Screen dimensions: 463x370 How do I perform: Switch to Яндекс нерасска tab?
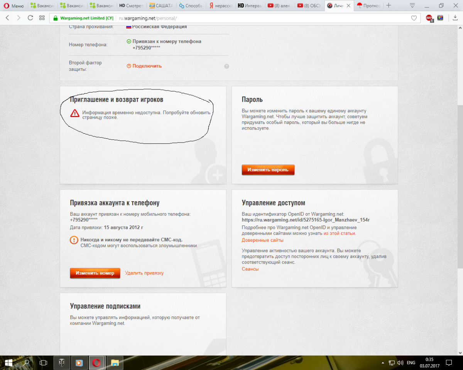(x=220, y=6)
